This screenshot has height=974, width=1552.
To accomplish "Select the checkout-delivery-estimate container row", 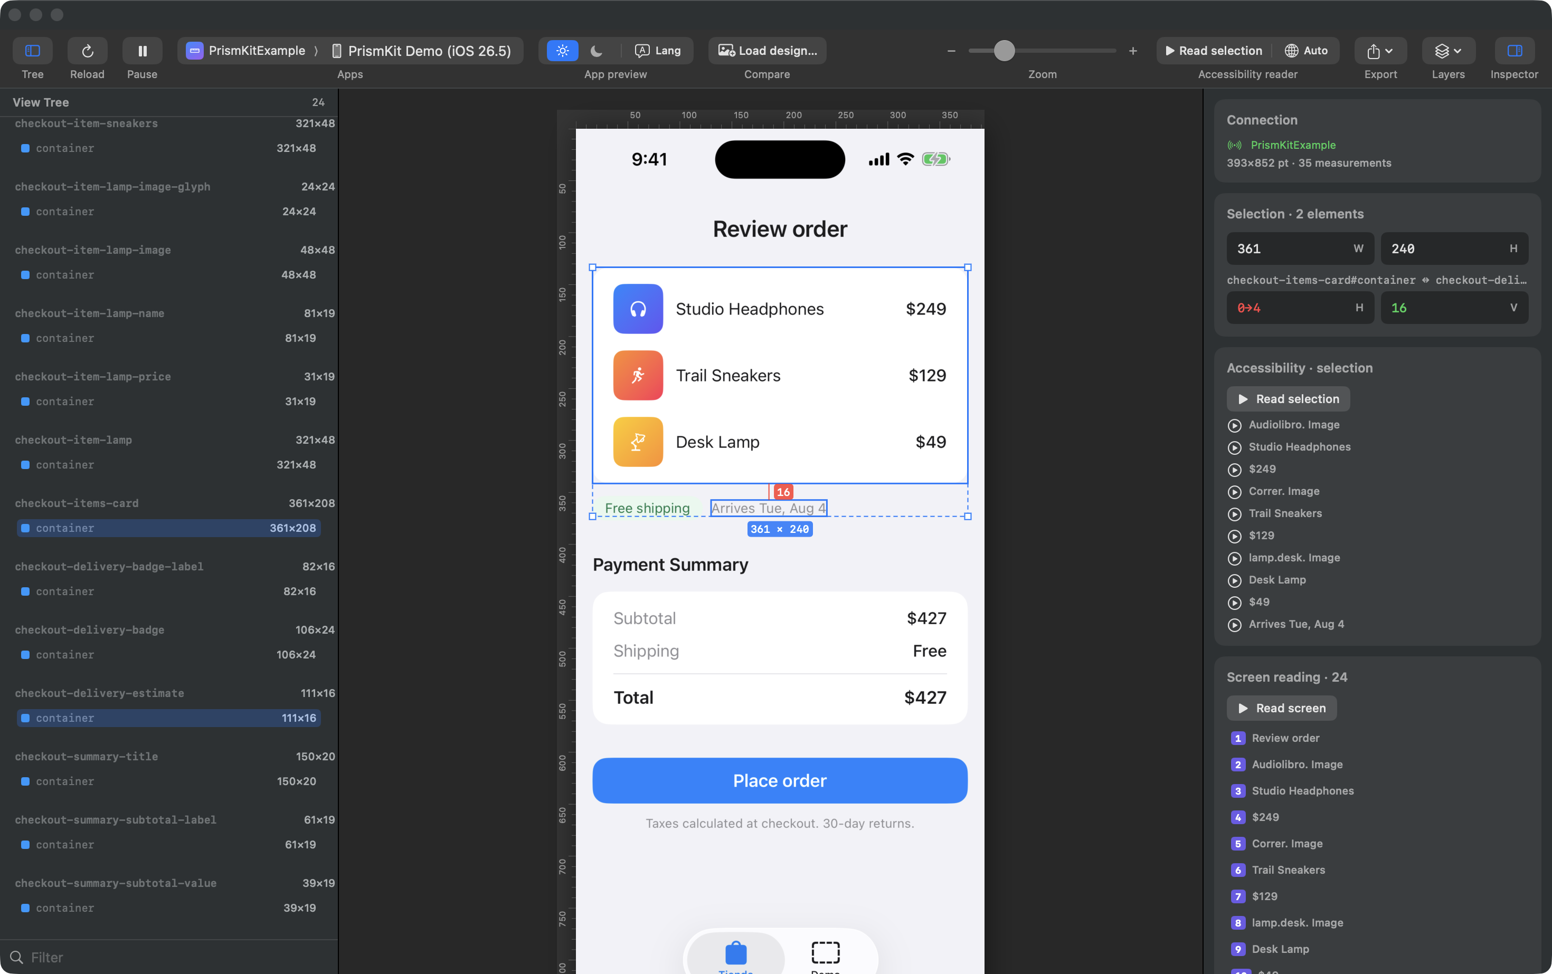I will [x=169, y=718].
